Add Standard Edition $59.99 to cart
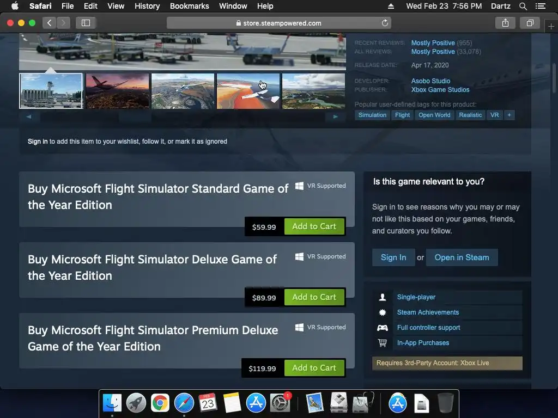Viewport: 558px width, 418px height. pos(314,226)
